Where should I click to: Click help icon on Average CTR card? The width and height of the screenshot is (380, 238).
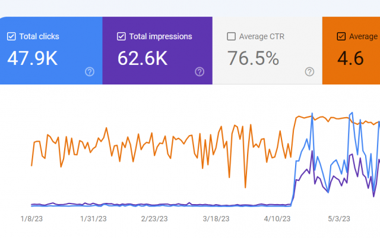pyautogui.click(x=309, y=71)
